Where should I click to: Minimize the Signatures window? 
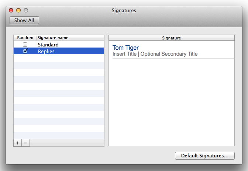[18, 10]
